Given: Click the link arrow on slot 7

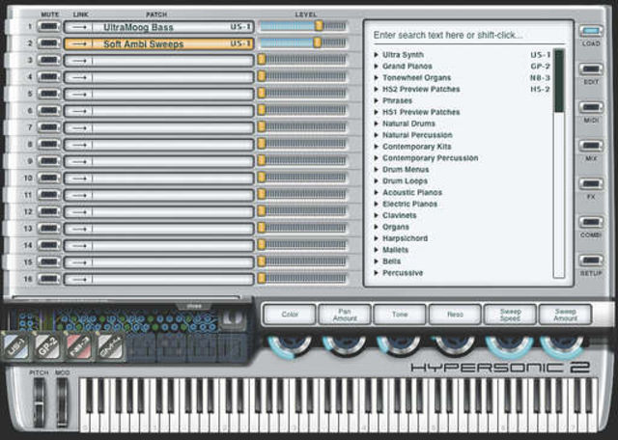Looking at the screenshot, I should pyautogui.click(x=79, y=128).
